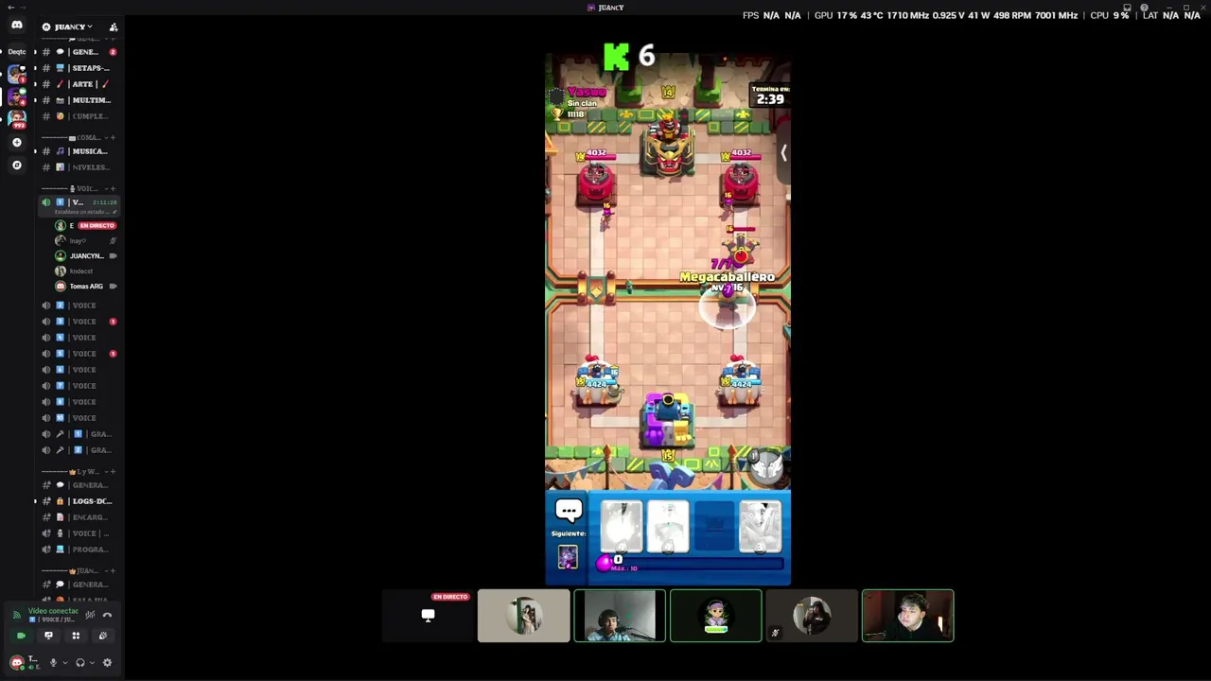This screenshot has height=681, width=1211.
Task: Open the server icon with 993 badge
Action: tap(16, 118)
